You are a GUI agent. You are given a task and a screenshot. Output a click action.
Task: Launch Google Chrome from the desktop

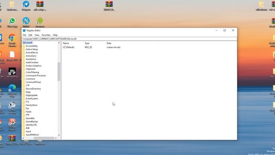[x=12, y=38]
